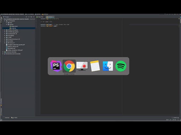
Task: Click the inspection indicator square in editor gutter
Action: click(x=179, y=19)
